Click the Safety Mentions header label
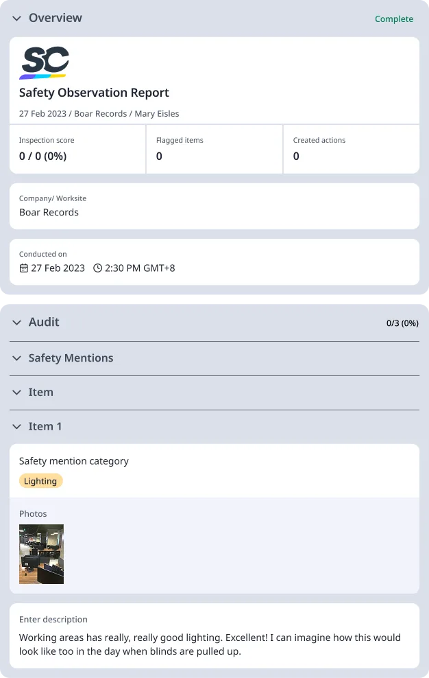 click(71, 358)
